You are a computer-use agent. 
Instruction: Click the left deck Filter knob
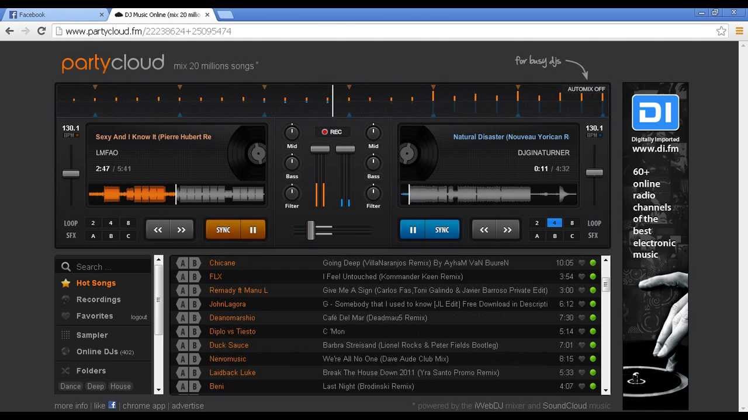coord(292,192)
